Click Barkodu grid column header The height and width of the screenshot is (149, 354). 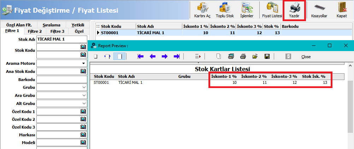click(316, 26)
